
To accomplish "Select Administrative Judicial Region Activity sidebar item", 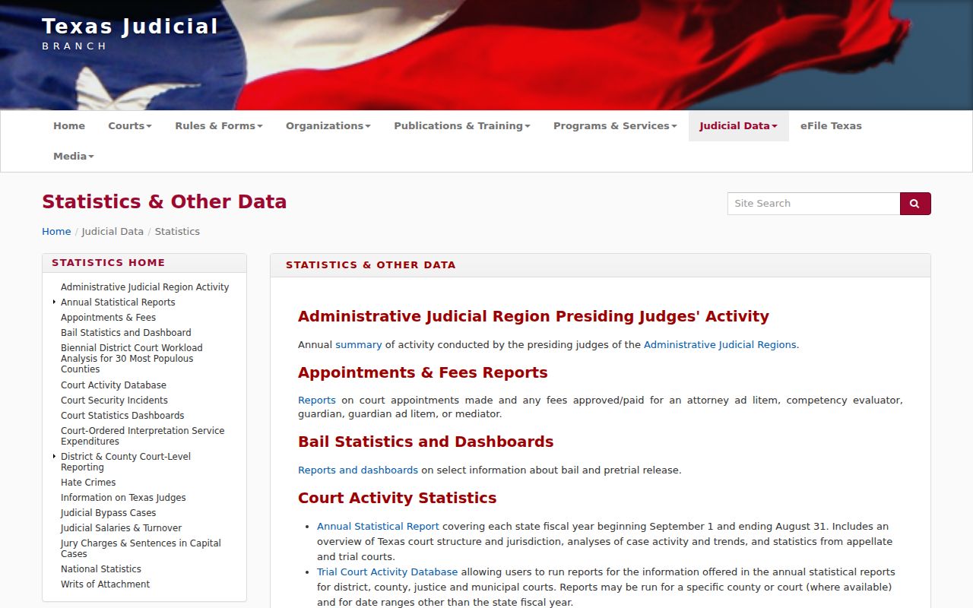I will click(x=144, y=287).
